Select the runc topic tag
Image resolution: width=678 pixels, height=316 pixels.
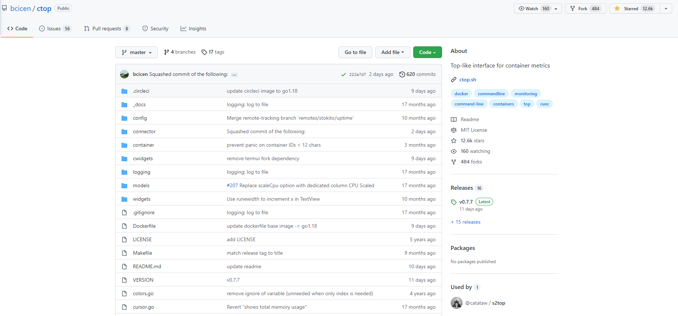click(x=545, y=104)
